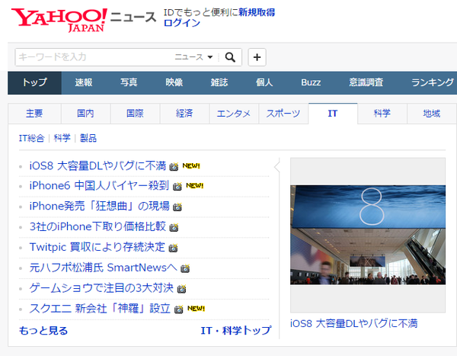Select the トップ navigation tab
The width and height of the screenshot is (457, 356).
click(x=35, y=83)
